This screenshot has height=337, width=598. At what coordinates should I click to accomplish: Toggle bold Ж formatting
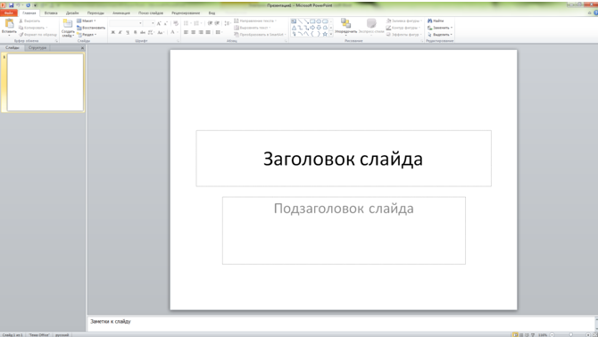coord(112,32)
